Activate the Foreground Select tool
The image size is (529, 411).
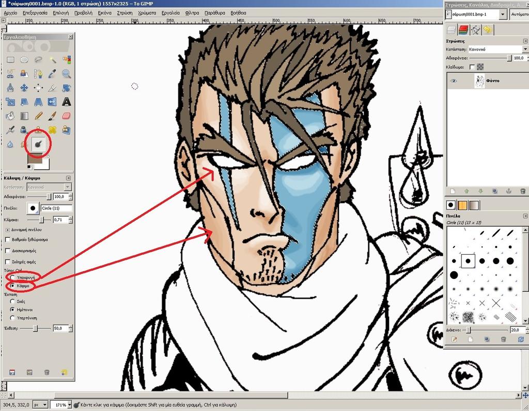[x=24, y=74]
